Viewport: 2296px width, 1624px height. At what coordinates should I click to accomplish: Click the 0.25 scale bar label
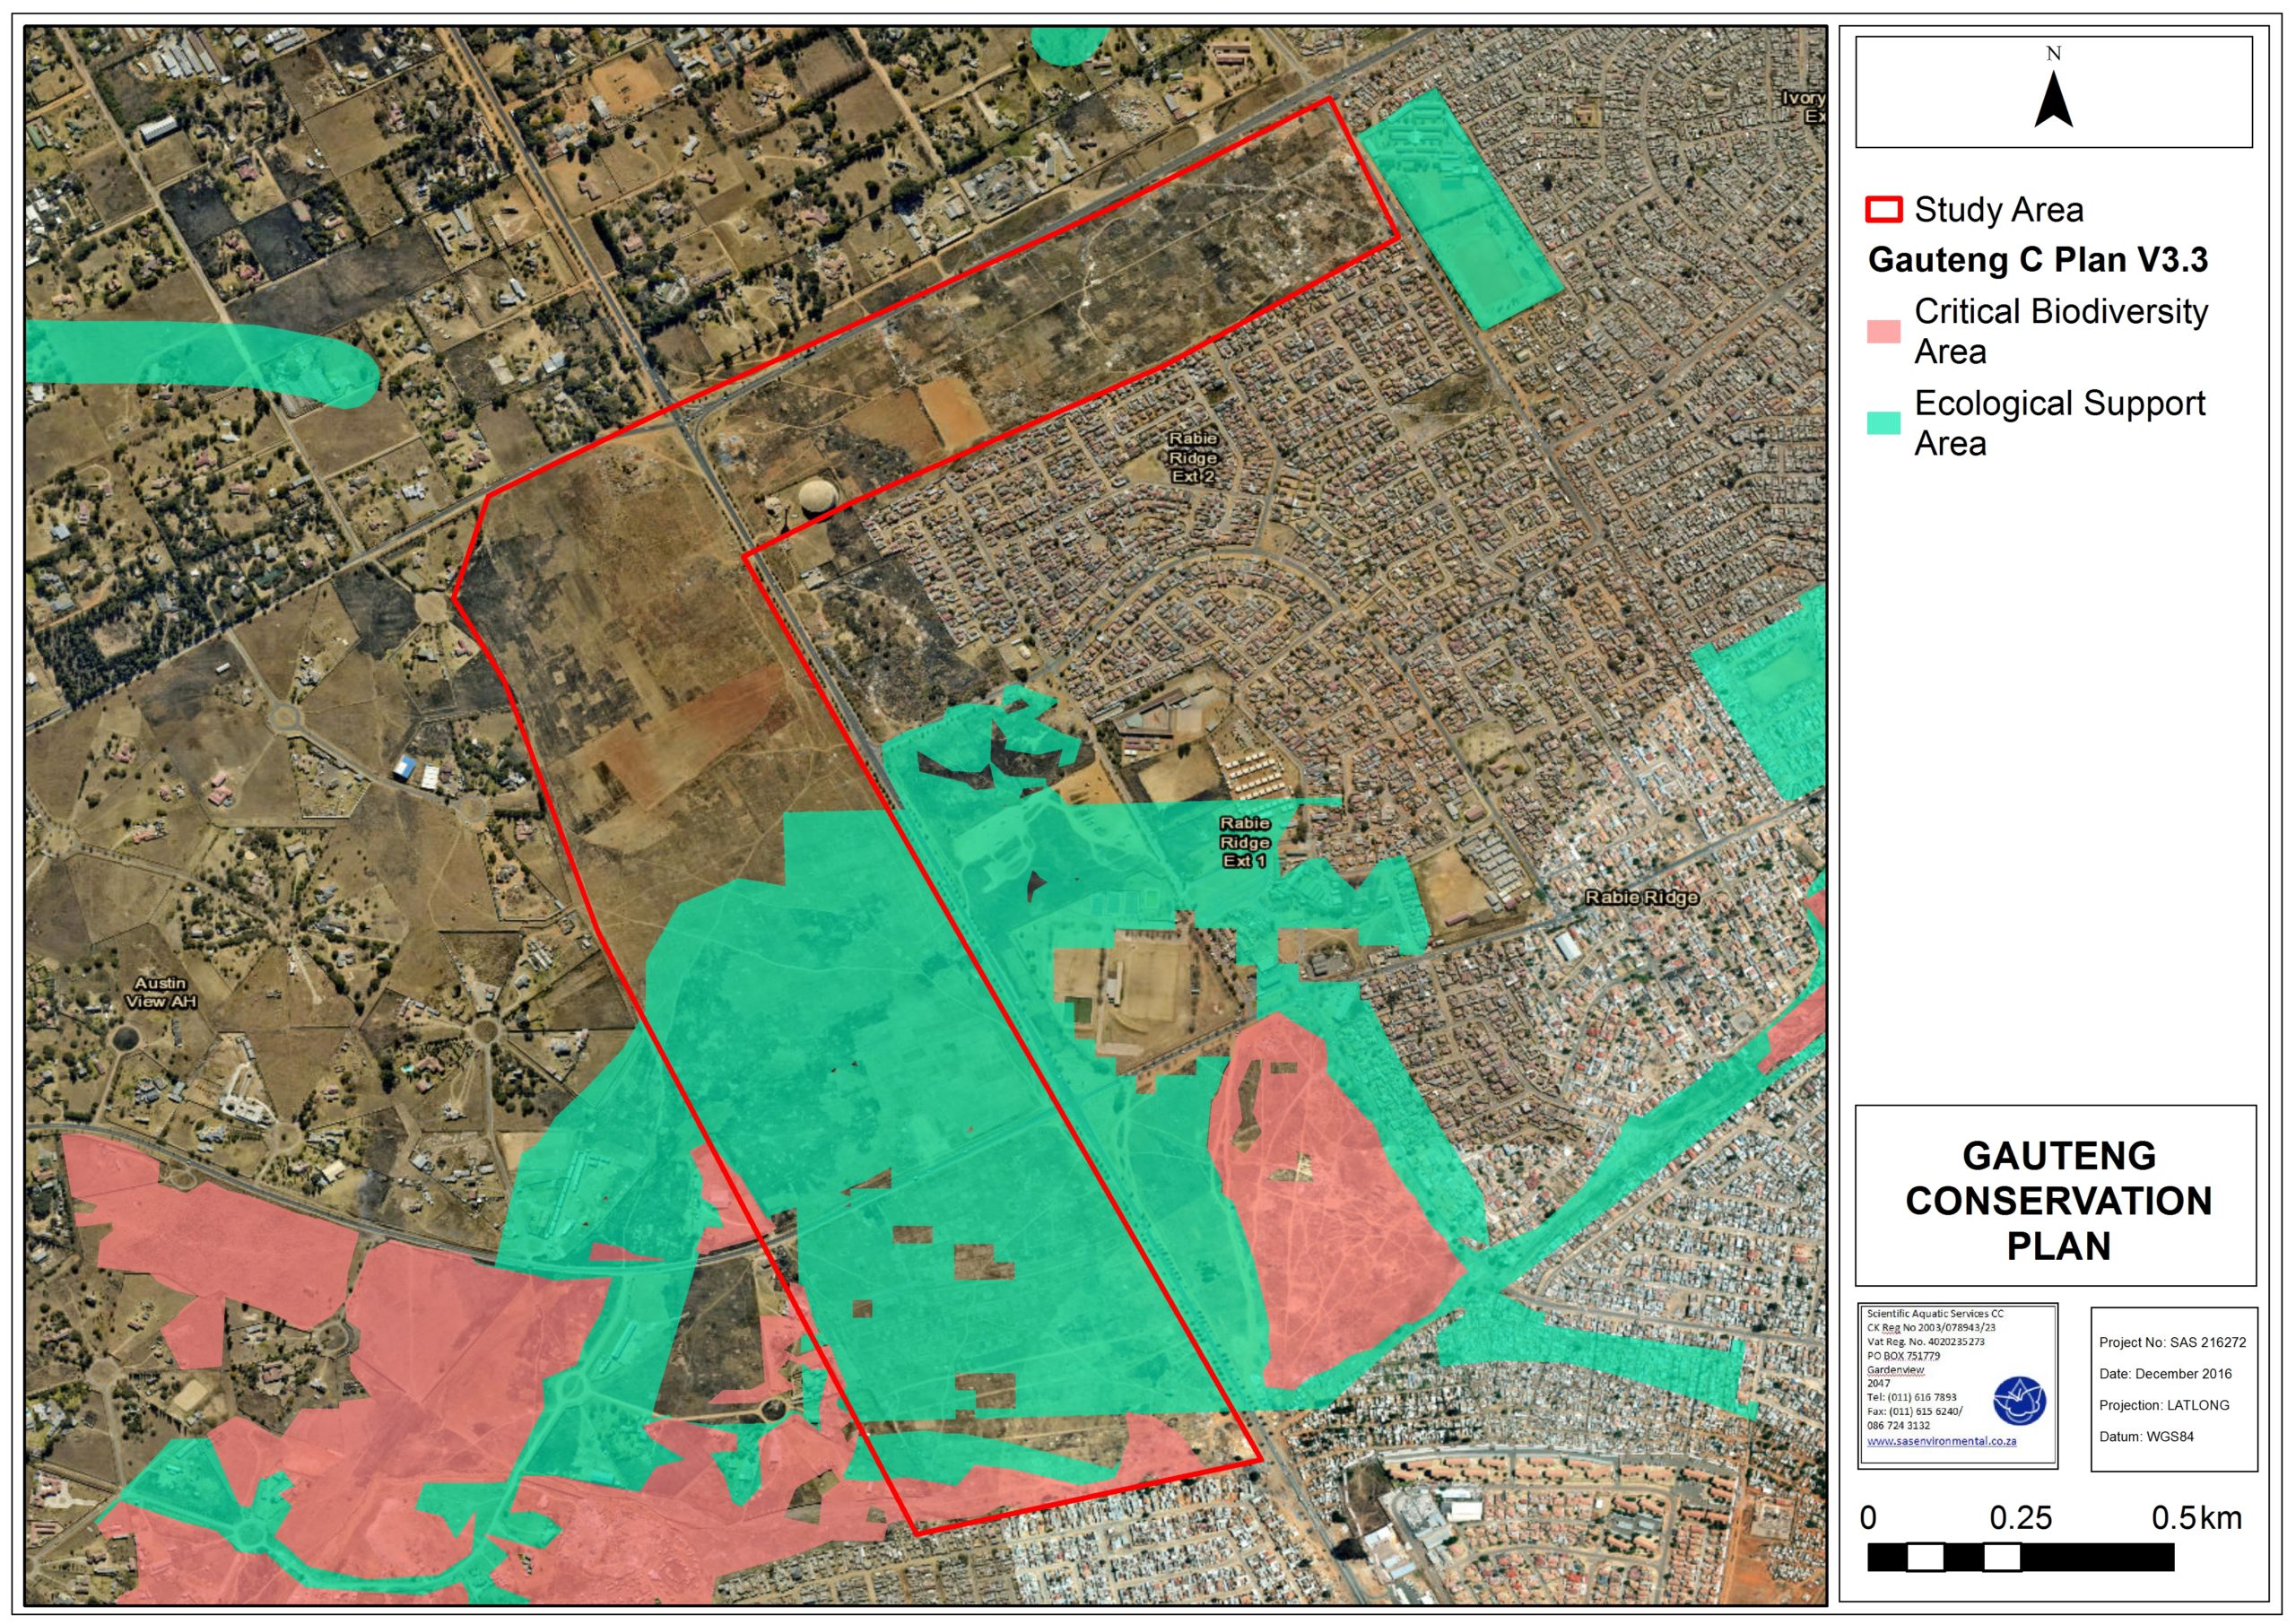click(2020, 1517)
